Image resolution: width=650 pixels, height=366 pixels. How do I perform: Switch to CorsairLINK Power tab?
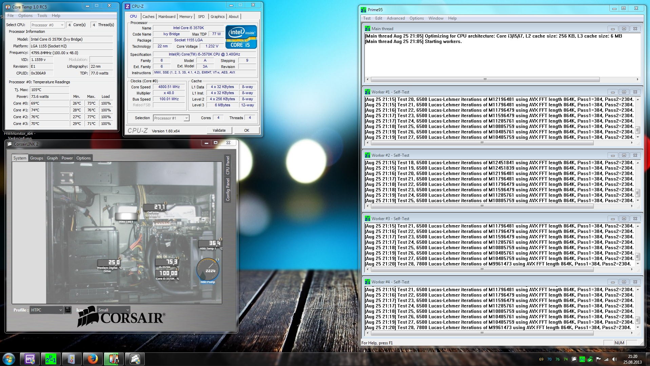click(x=67, y=158)
